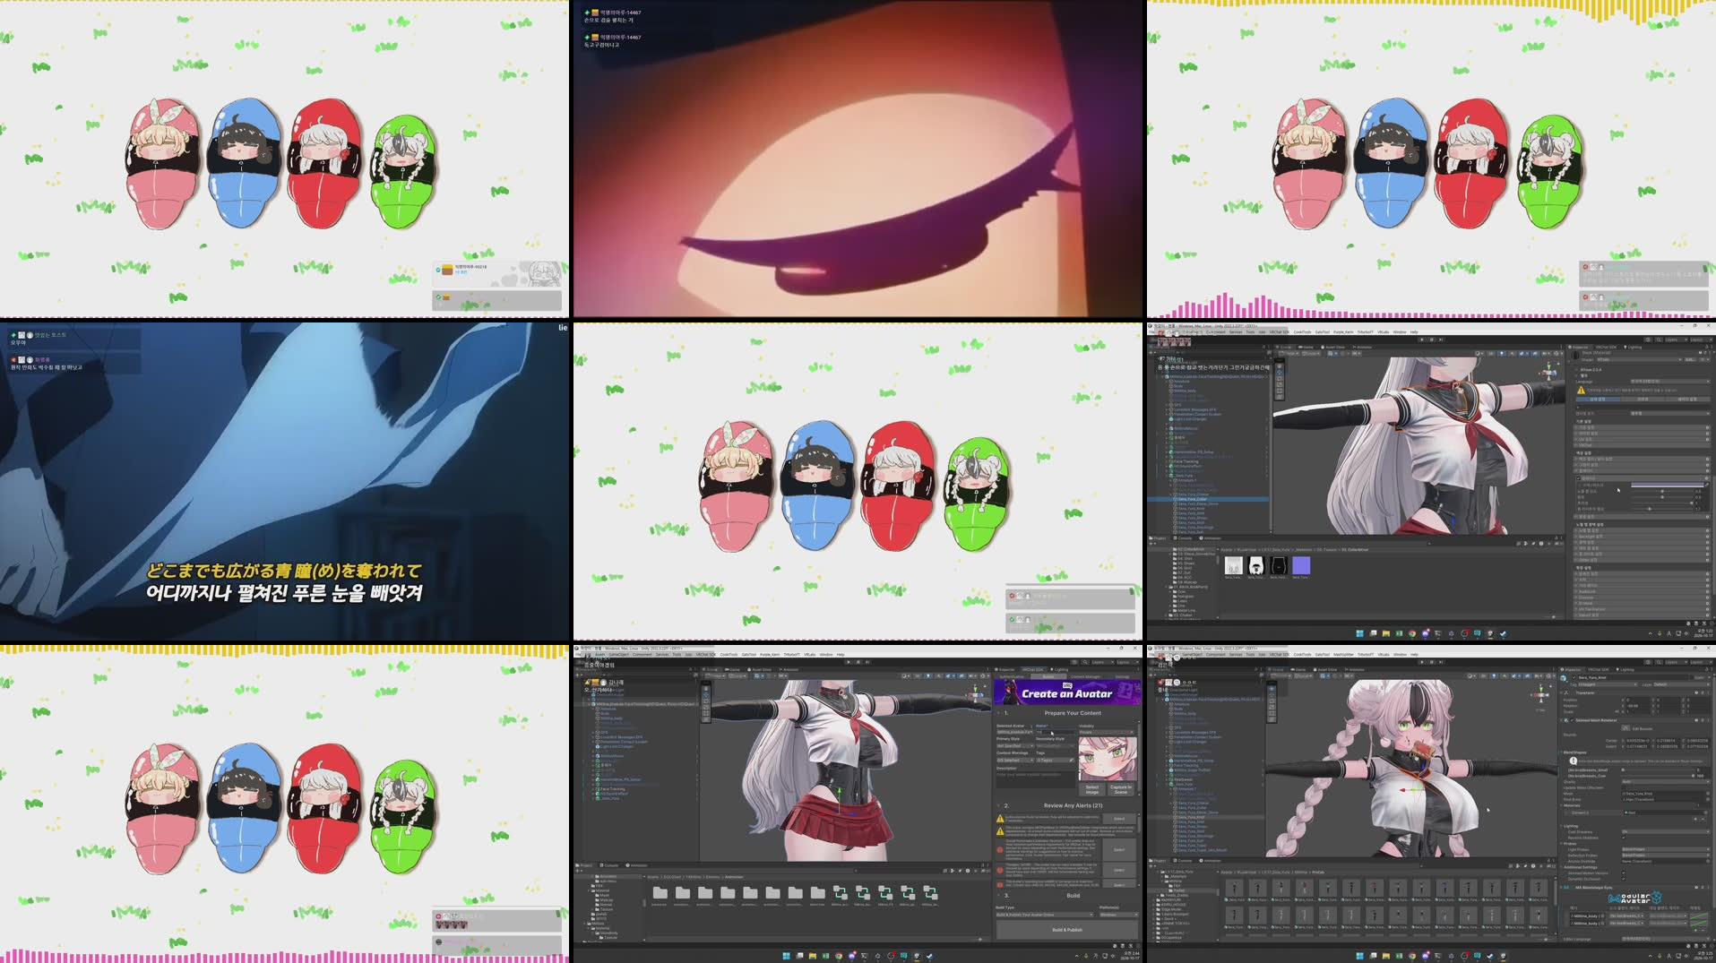This screenshot has height=963, width=1716.
Task: Select the purple texture thumbnail in the Project panel
Action: point(1301,565)
